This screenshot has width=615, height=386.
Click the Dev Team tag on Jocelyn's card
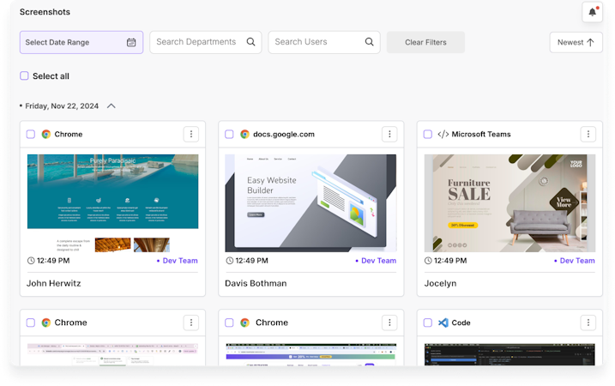coord(574,261)
